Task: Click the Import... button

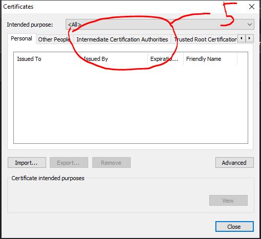Action: pyautogui.click(x=27, y=163)
